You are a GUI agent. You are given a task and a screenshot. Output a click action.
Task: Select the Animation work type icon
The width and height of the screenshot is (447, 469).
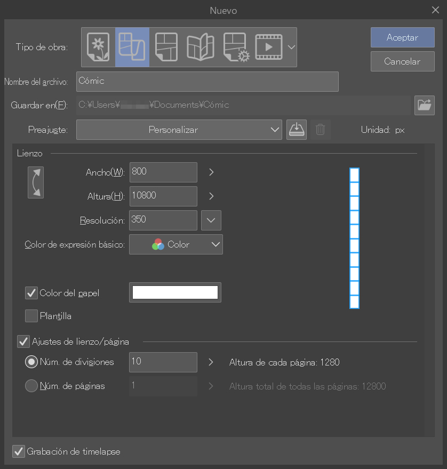[269, 47]
